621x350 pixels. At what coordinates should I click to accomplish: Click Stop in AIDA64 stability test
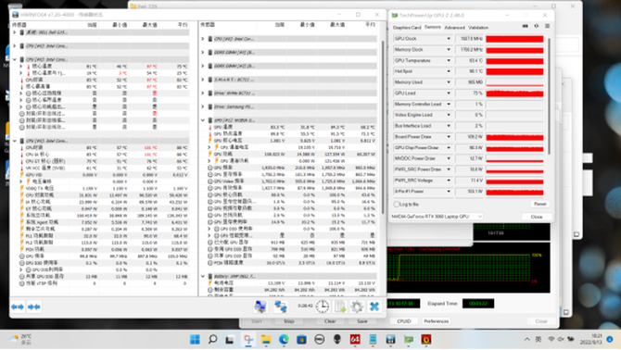288,321
